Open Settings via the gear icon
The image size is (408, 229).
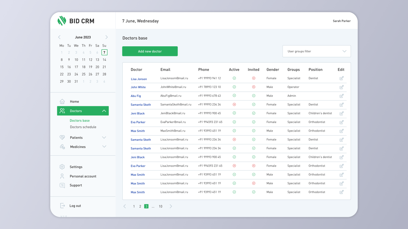coord(62,167)
